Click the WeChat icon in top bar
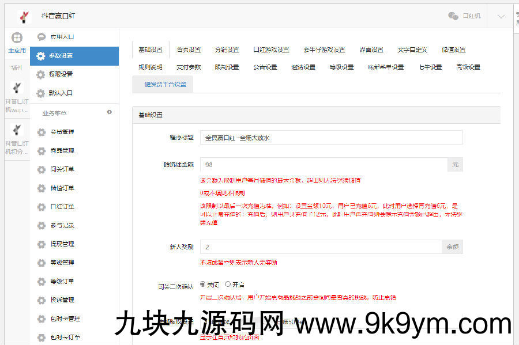This screenshot has height=345, width=519. 453,16
